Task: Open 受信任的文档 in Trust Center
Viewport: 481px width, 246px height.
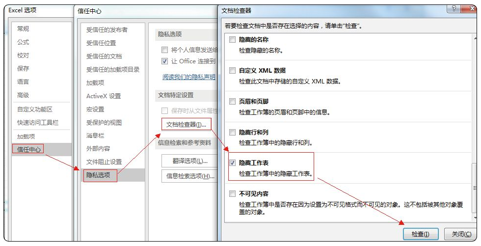Action: click(x=104, y=56)
